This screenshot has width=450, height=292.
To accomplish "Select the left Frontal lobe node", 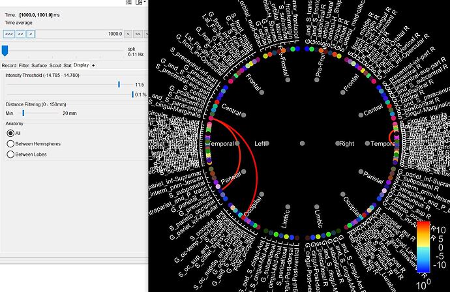I will 262,93.
